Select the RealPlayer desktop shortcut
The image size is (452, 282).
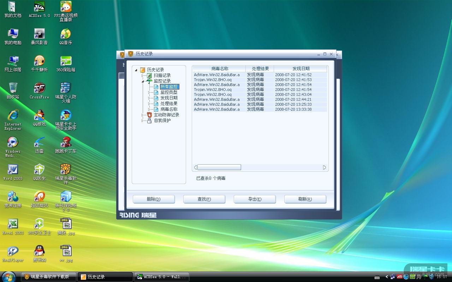pyautogui.click(x=13, y=254)
